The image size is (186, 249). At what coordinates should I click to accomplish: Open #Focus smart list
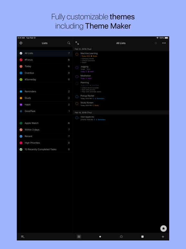tap(45, 60)
